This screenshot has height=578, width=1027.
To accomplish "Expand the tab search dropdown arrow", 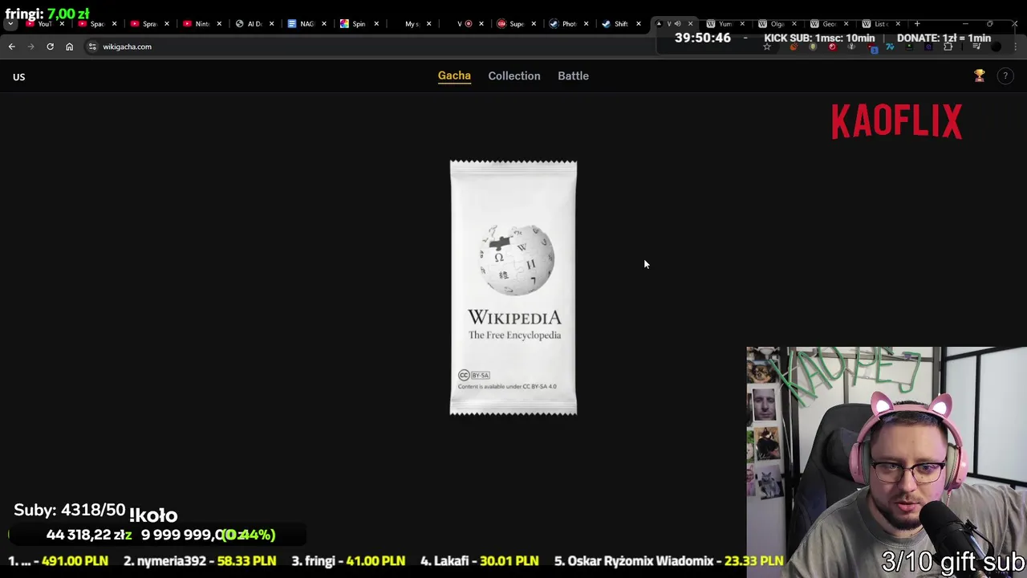I will coord(10,24).
